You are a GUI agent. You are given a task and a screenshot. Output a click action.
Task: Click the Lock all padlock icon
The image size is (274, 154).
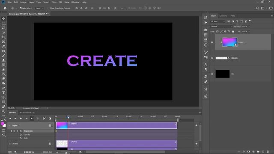(233, 31)
